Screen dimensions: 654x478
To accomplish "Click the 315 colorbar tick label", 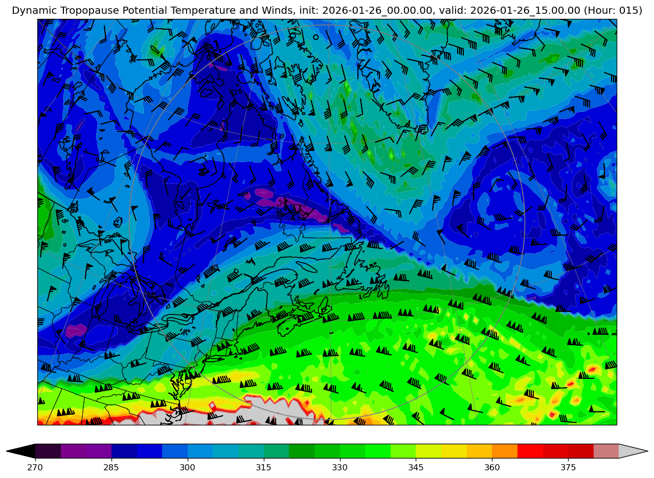I will (264, 467).
